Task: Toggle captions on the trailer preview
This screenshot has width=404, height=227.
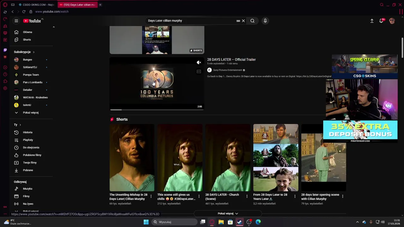Action: click(199, 72)
